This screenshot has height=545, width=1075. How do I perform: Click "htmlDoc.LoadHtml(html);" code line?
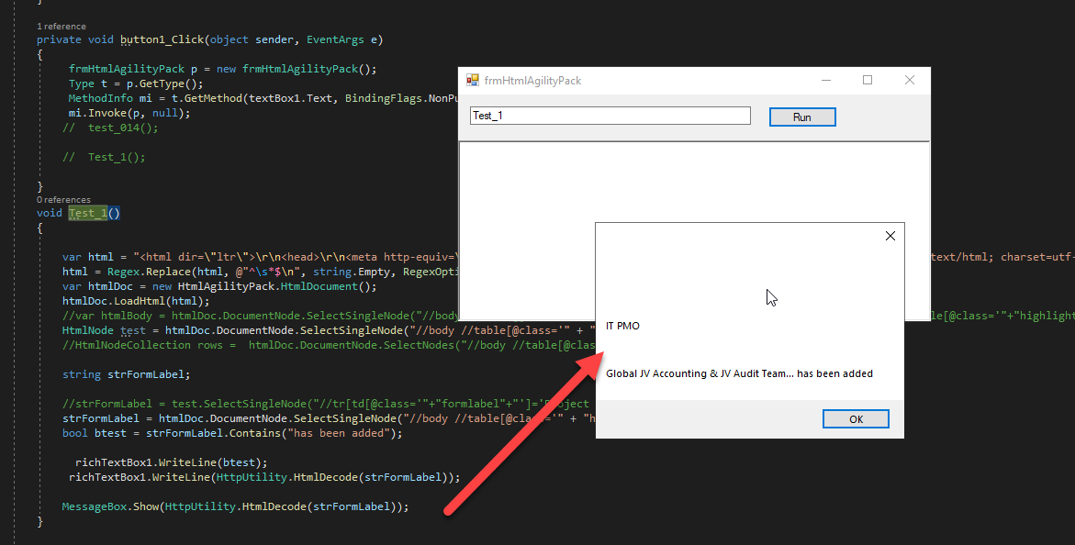[137, 301]
